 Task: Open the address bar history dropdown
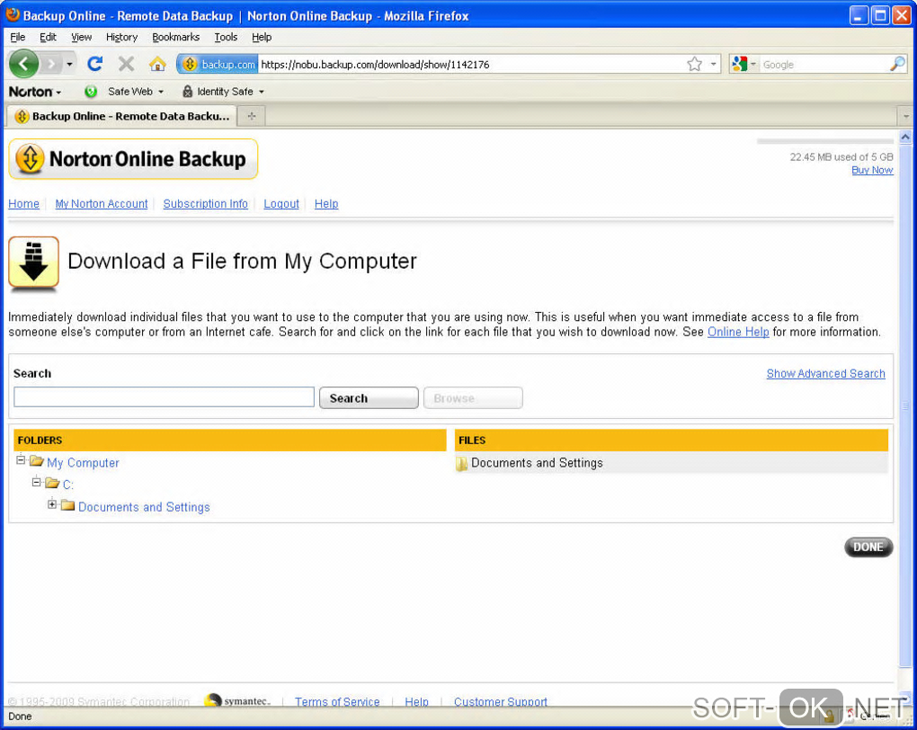(714, 65)
